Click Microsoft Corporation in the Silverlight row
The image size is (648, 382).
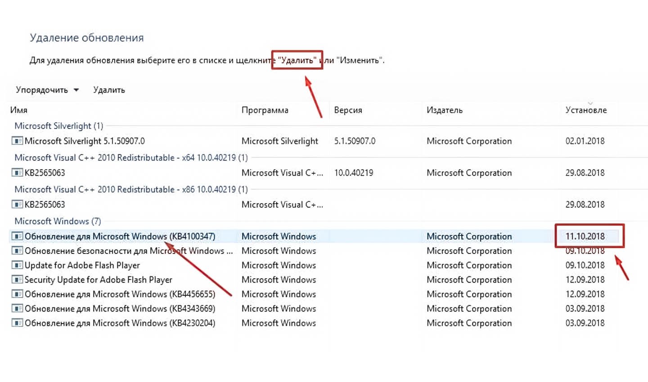[469, 141]
